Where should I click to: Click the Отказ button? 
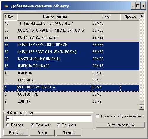click(x=42, y=133)
